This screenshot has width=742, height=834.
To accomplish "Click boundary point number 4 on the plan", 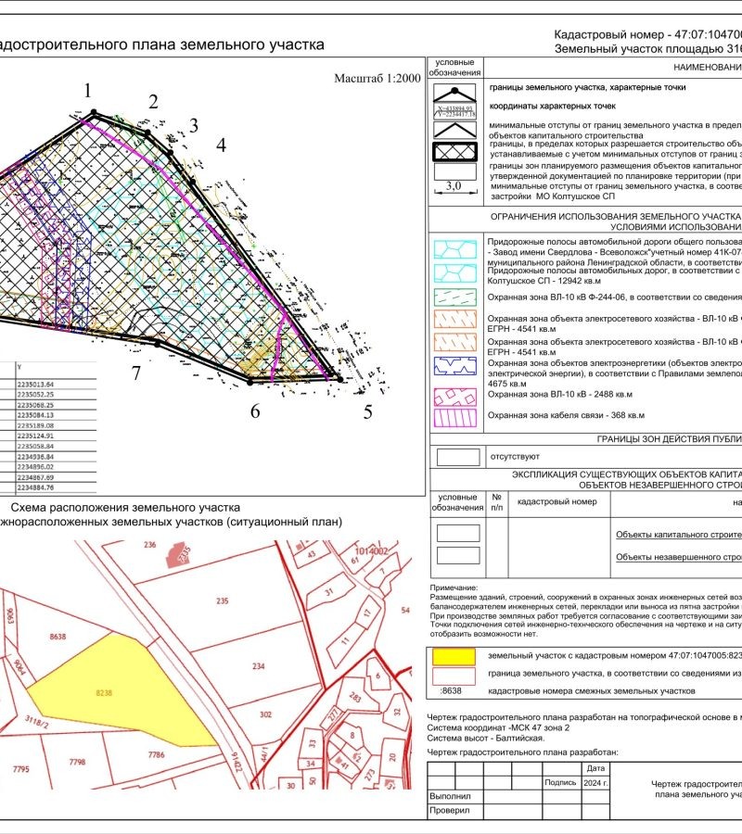I will (x=221, y=145).
